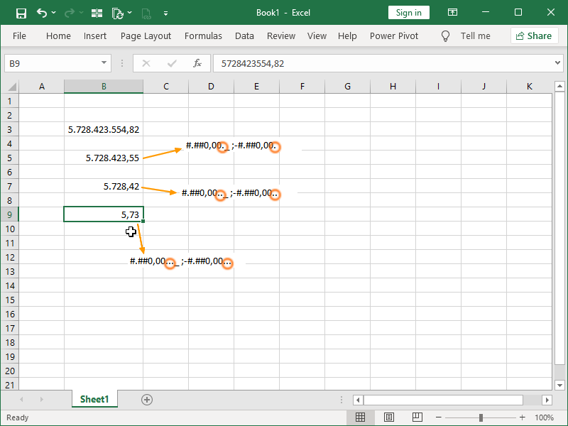Click the Insert Function (fx) icon
This screenshot has height=426, width=568.
pos(197,63)
